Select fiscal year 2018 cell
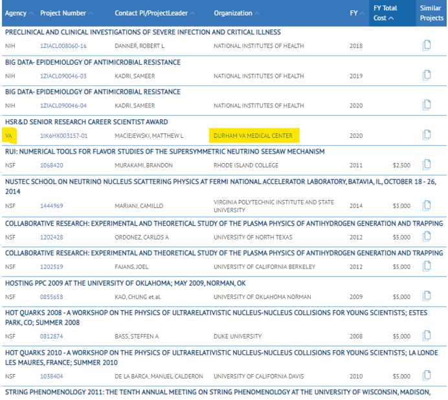The image size is (448, 400). tap(356, 46)
